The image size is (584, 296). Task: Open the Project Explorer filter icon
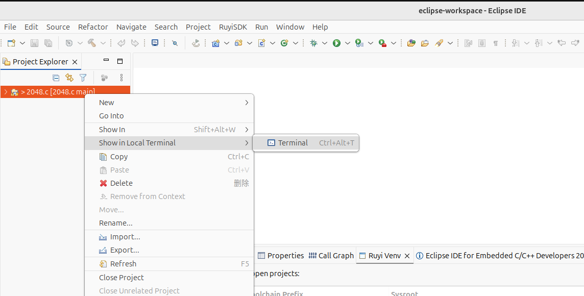point(83,78)
